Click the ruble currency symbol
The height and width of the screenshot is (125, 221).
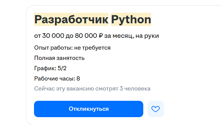100,36
